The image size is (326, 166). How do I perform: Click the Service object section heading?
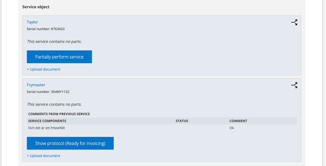point(36,7)
